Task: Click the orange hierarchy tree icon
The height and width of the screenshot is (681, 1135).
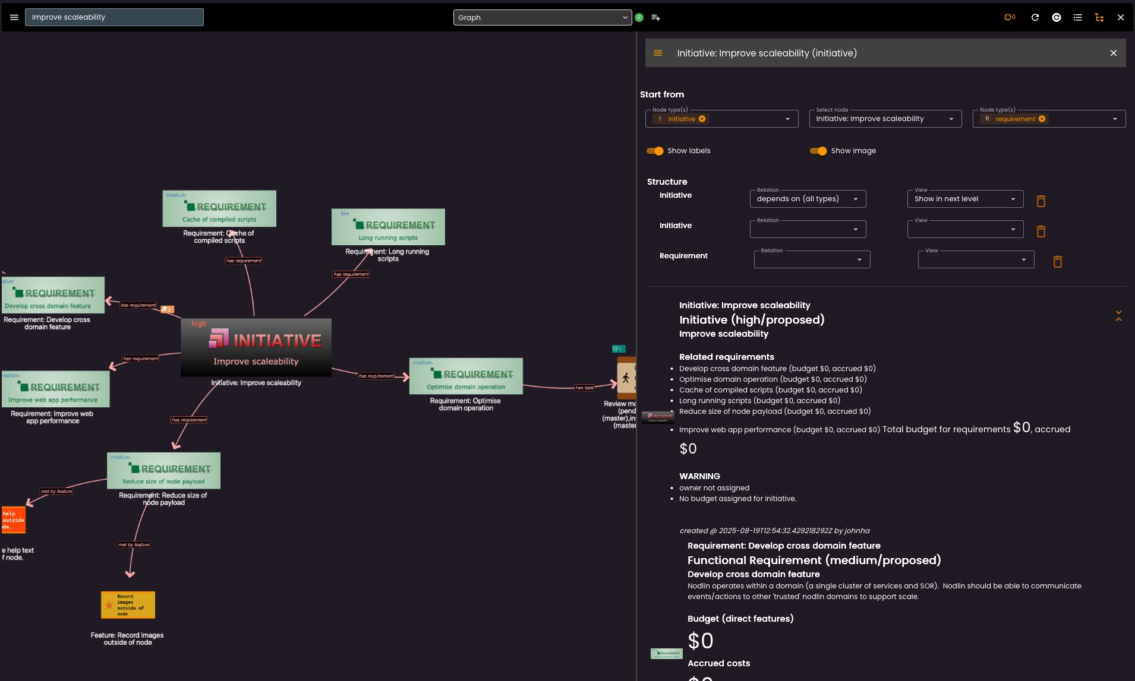Action: tap(1099, 18)
